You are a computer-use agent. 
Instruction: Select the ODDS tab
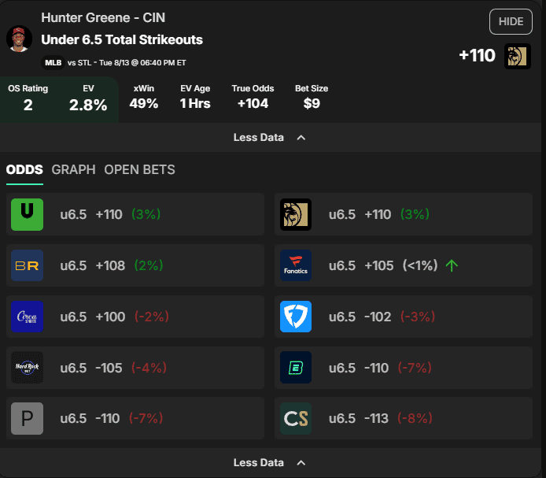pos(24,170)
